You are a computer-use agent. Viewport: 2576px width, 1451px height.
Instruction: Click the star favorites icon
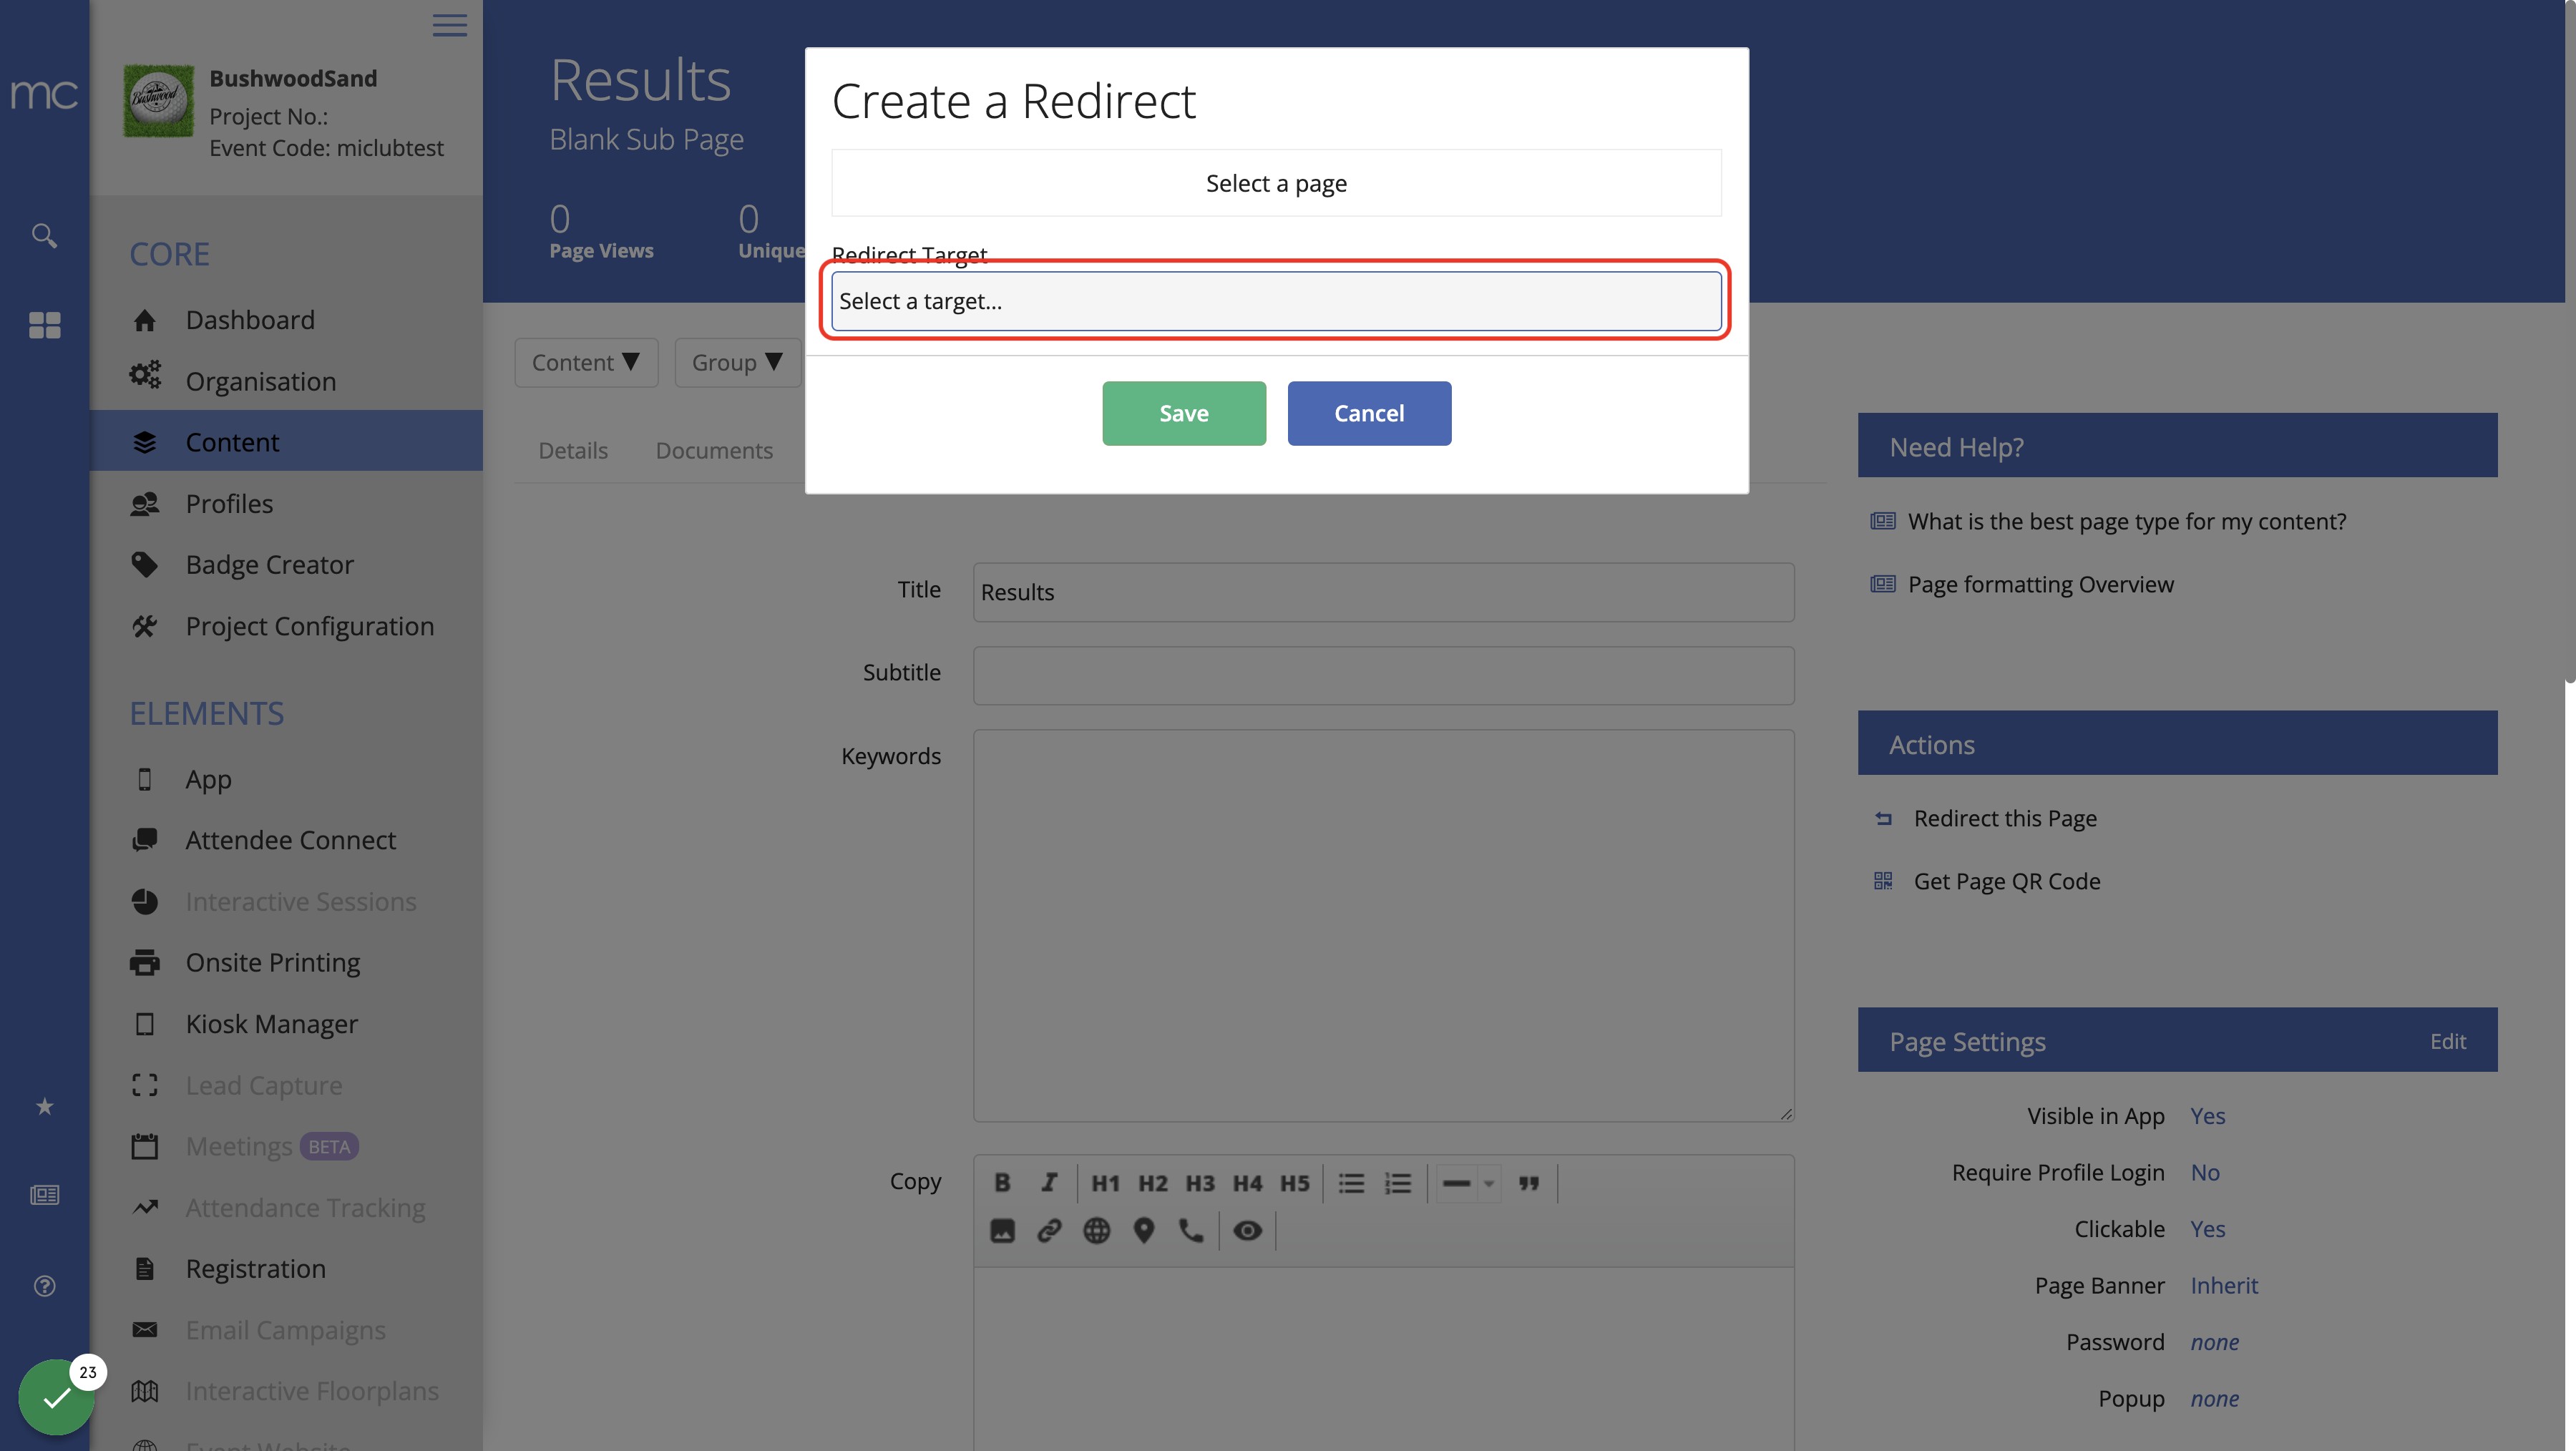coord(44,1106)
